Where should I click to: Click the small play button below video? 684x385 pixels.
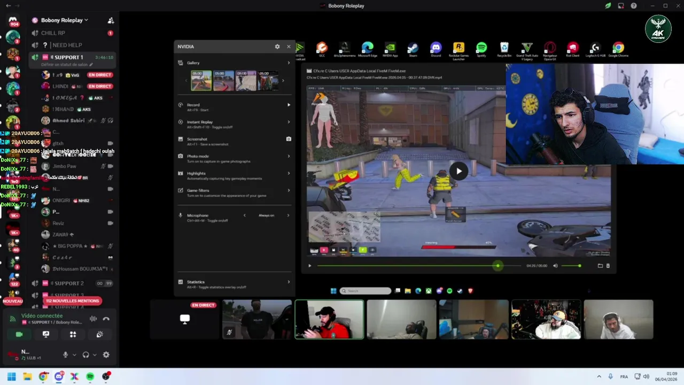tap(309, 266)
